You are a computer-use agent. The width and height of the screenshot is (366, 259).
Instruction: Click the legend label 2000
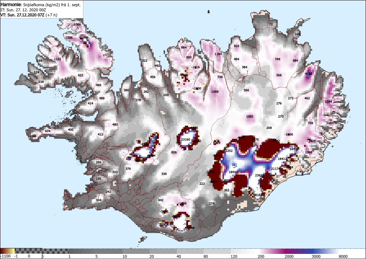tap(289, 256)
